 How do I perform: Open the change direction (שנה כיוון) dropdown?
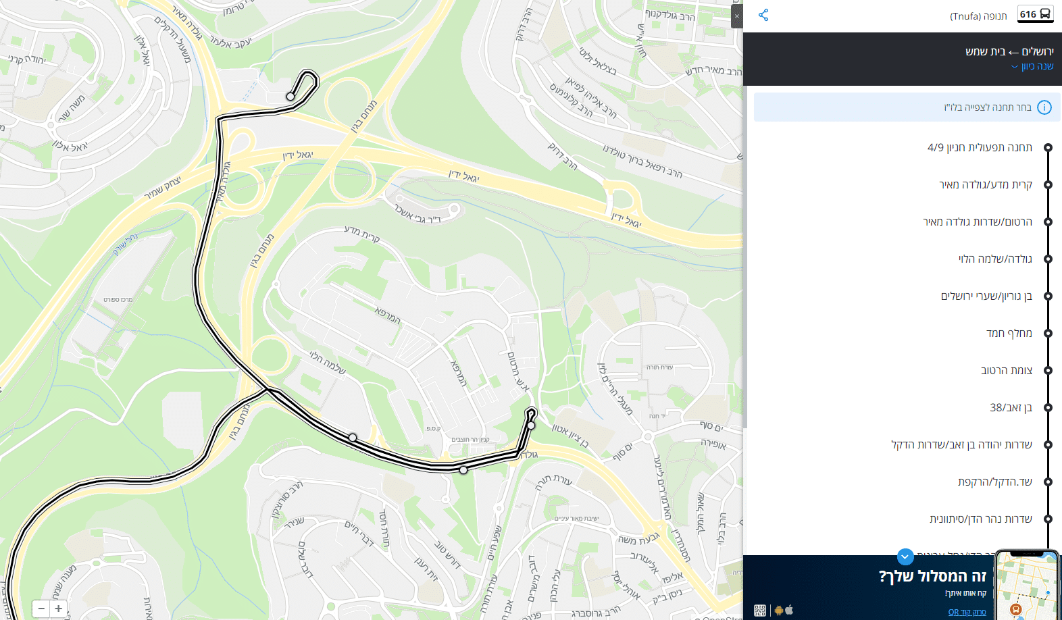pos(1032,66)
